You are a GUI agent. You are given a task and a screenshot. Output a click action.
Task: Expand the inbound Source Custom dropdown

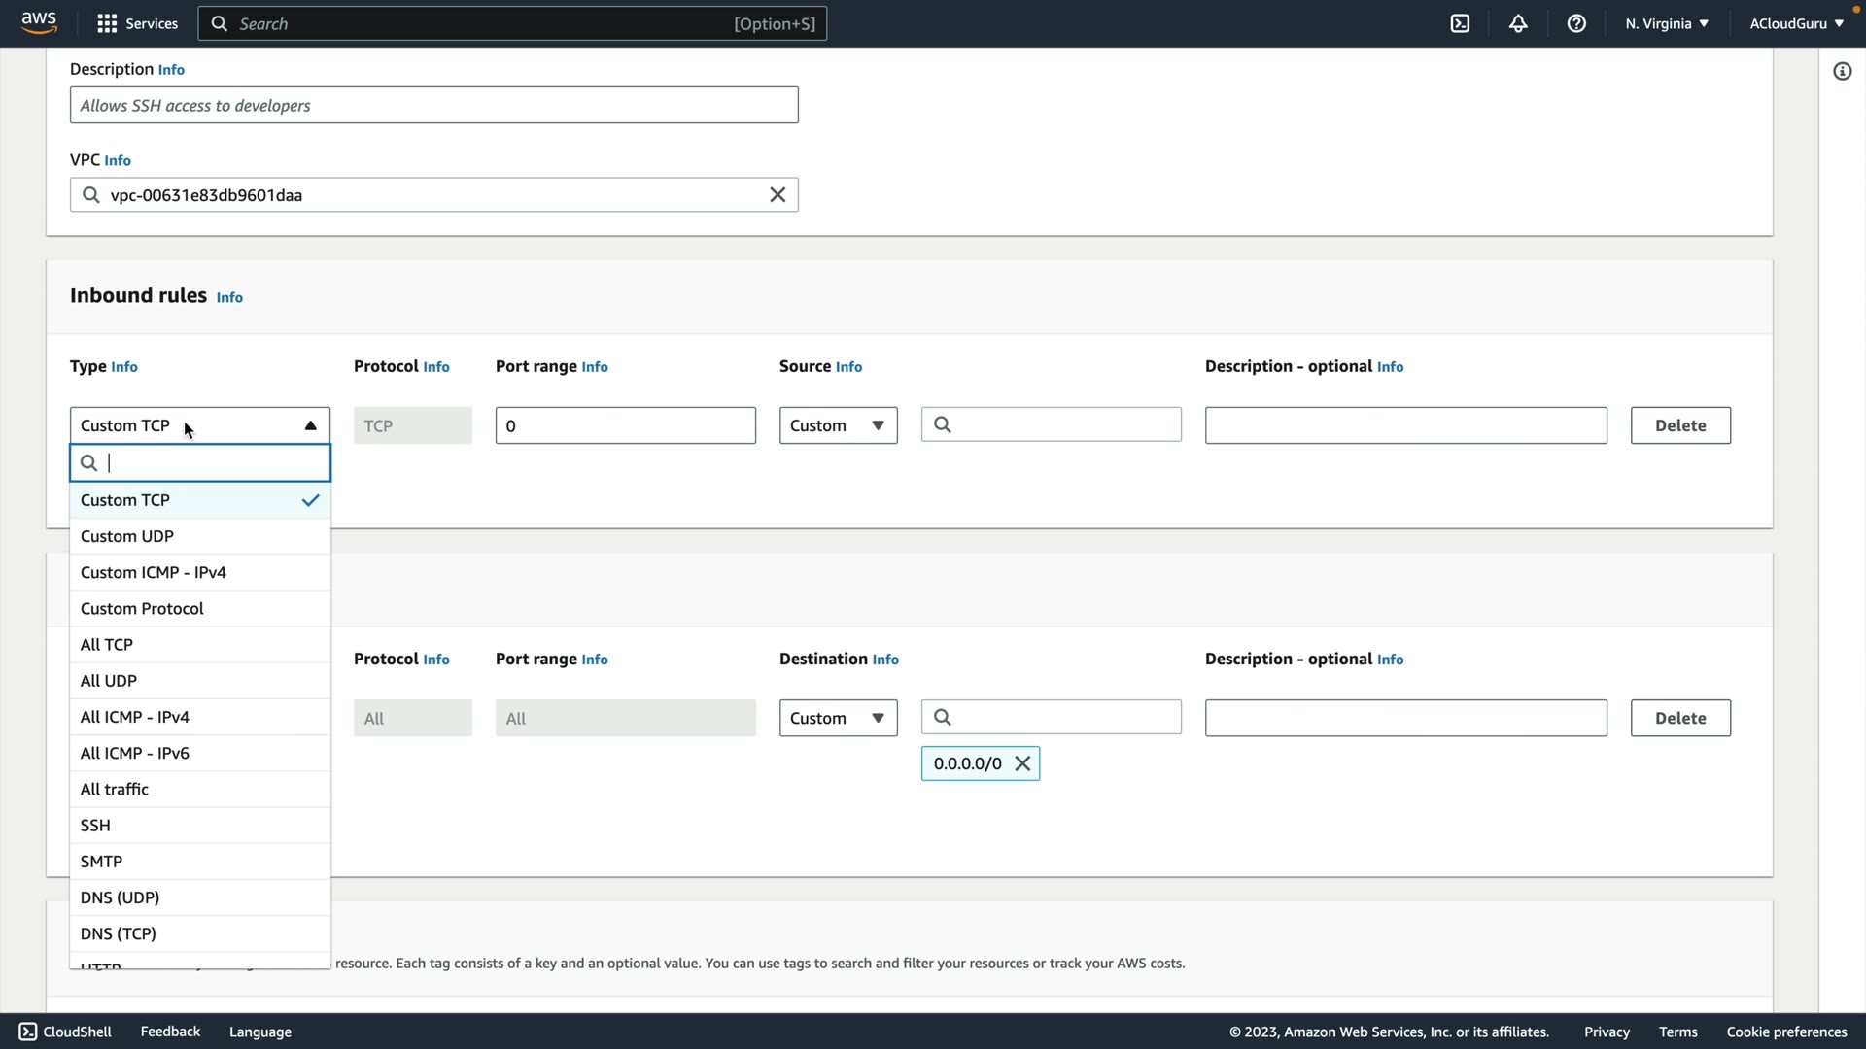tap(838, 425)
